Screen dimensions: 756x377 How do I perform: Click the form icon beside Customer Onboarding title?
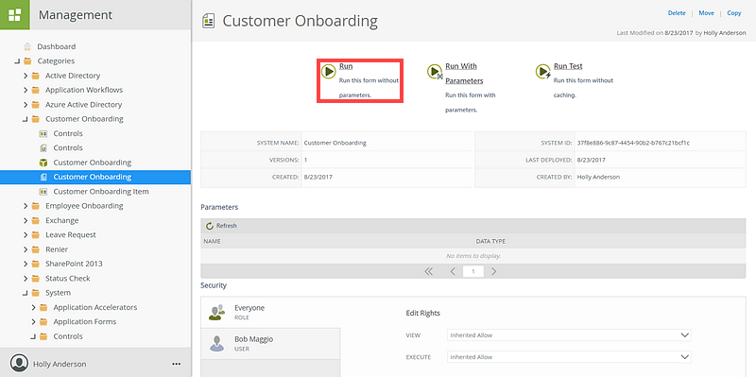[208, 21]
